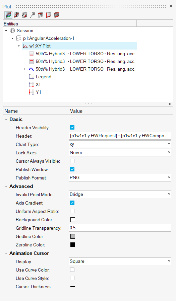Screen dimensions: 176x301
Task: Click the Gridline Transparency input field
Action: tap(120, 228)
